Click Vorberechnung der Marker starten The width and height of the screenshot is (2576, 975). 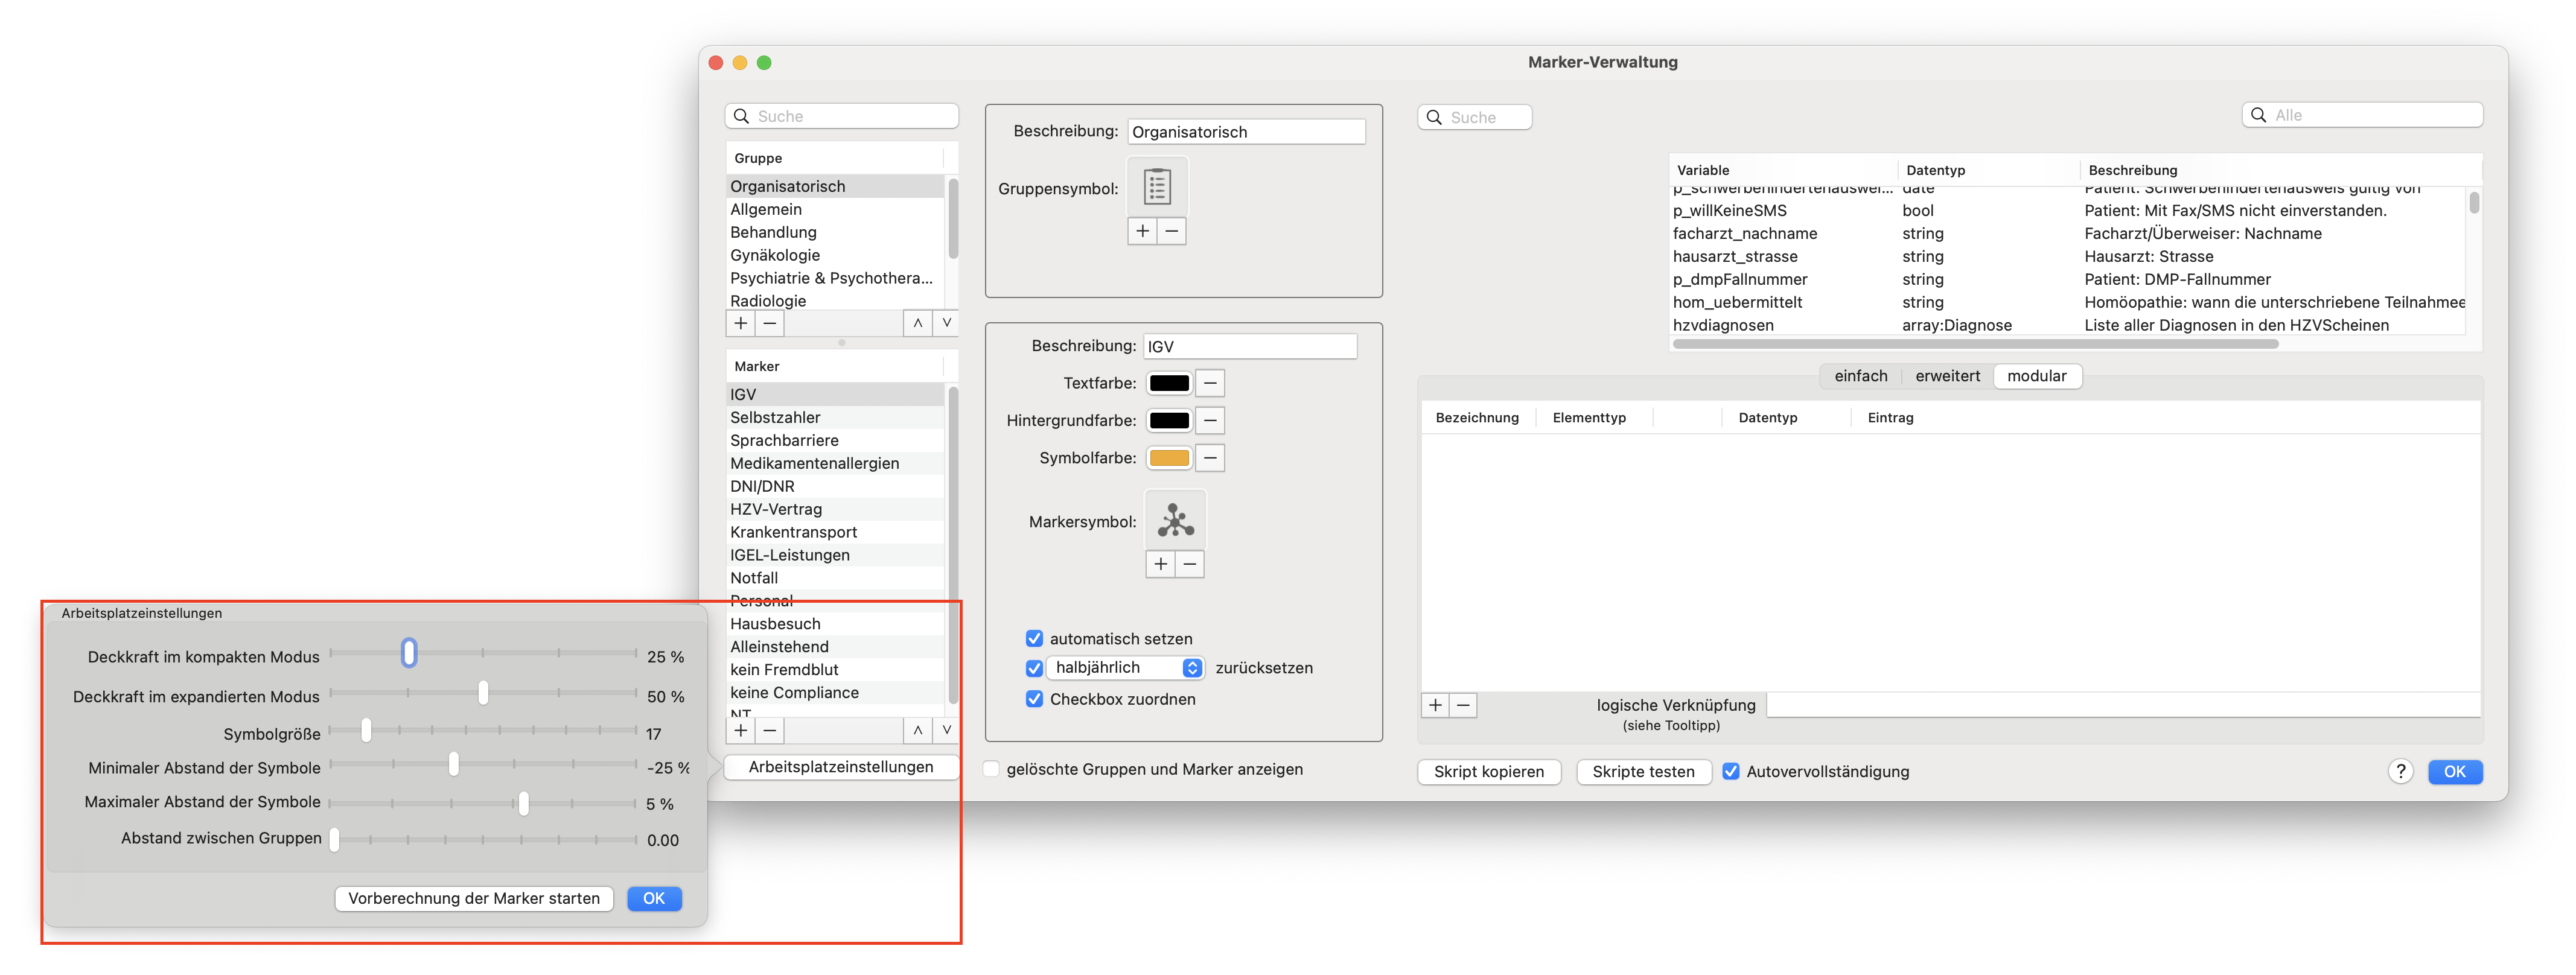pyautogui.click(x=474, y=898)
